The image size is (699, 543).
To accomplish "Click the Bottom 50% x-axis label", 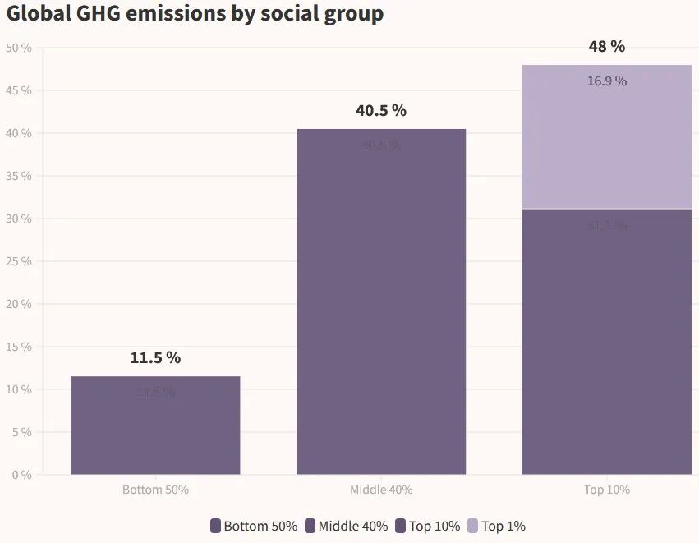I will click(155, 490).
